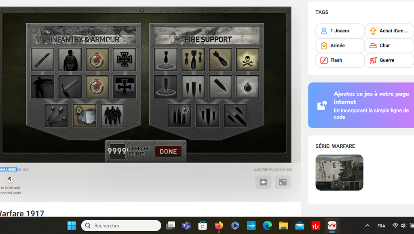Click the Rechercher taskbar search field
The image size is (414, 234).
121,225
